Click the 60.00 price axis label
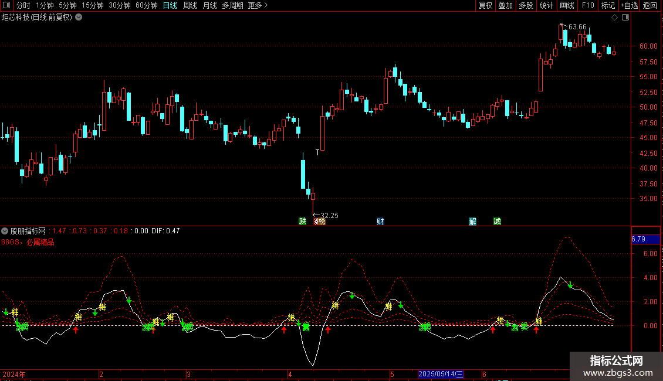Image resolution: width=663 pixels, height=381 pixels. point(648,46)
